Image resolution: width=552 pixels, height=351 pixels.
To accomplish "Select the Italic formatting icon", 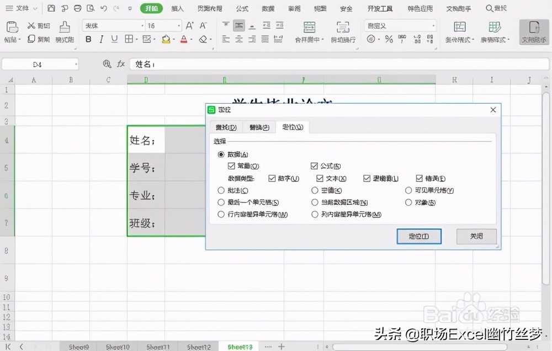I will [102, 39].
